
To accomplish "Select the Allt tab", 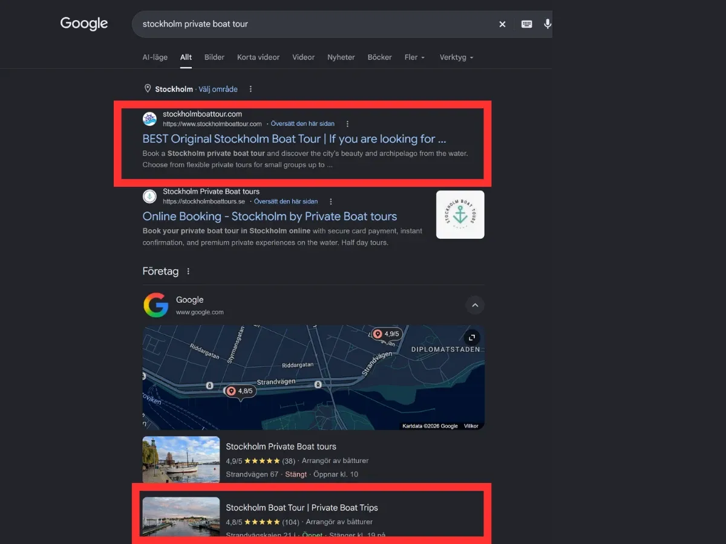I will tap(186, 57).
